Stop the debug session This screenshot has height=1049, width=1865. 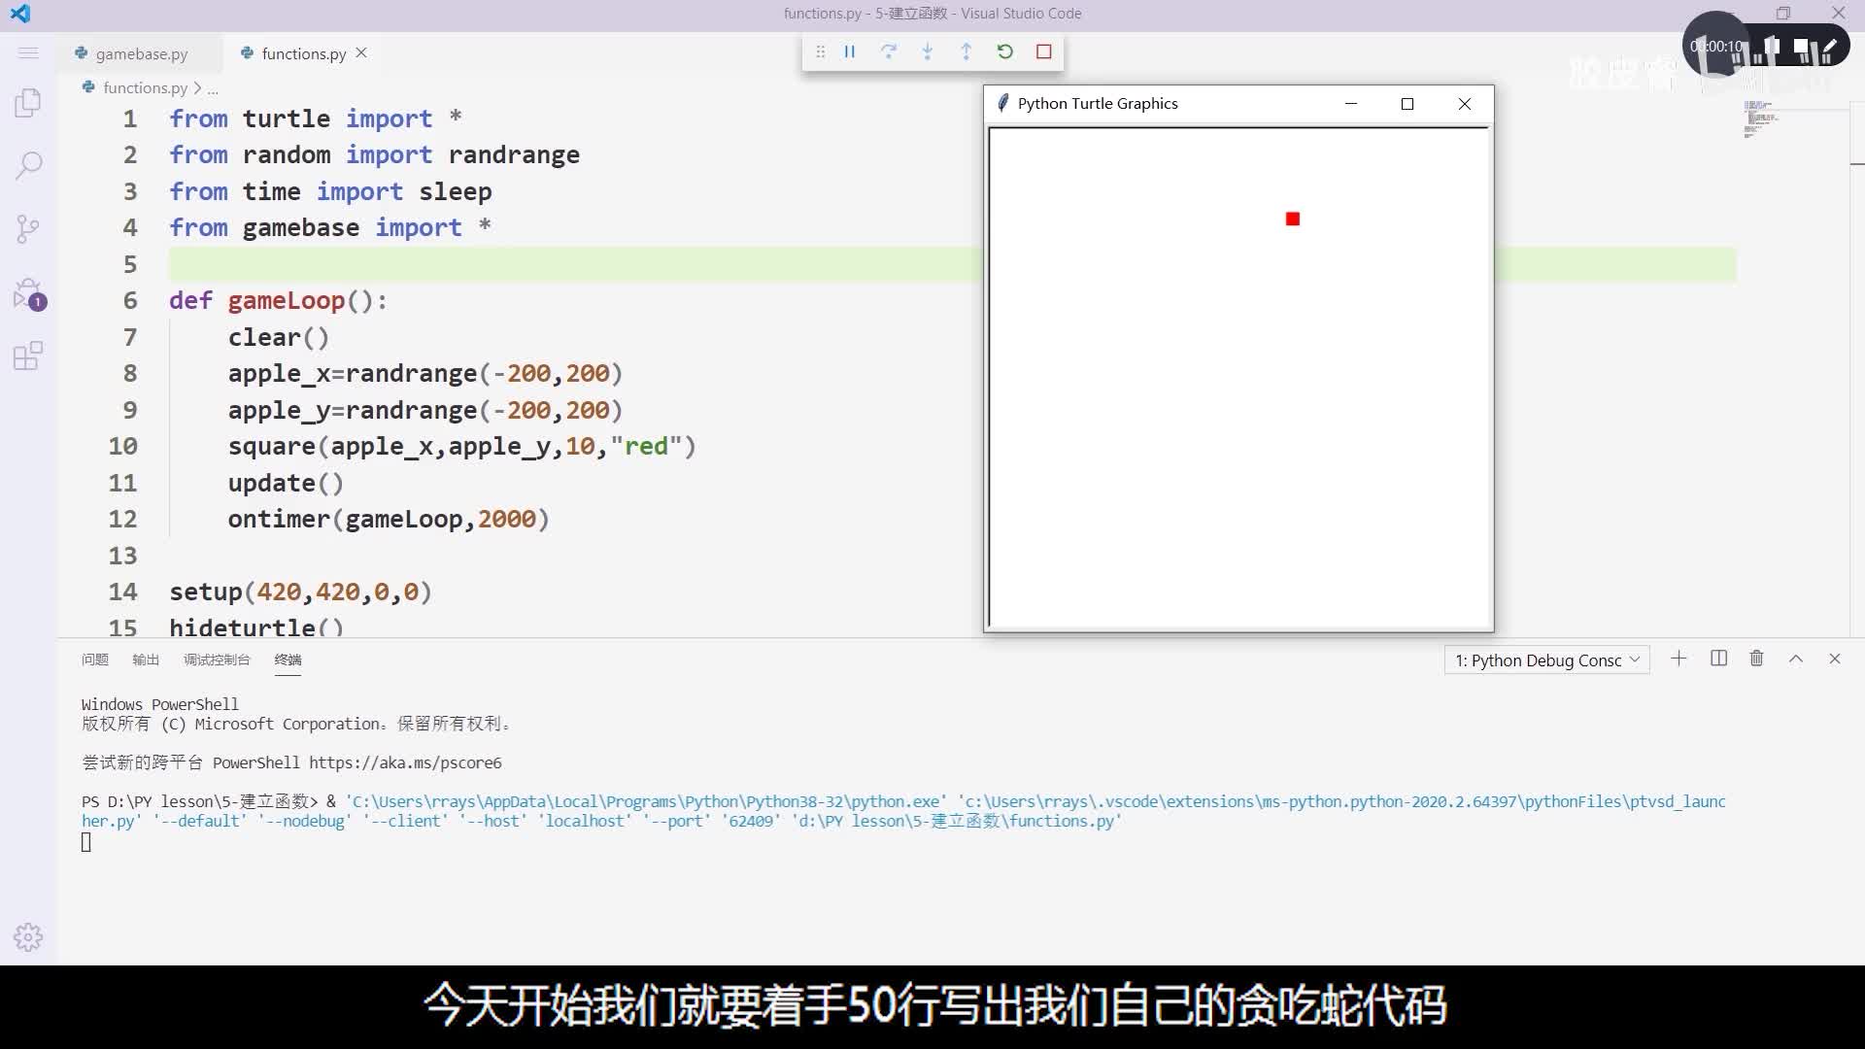(x=1044, y=51)
